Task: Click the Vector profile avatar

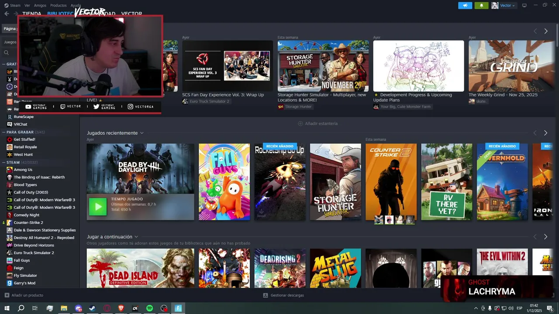Action: (495, 5)
